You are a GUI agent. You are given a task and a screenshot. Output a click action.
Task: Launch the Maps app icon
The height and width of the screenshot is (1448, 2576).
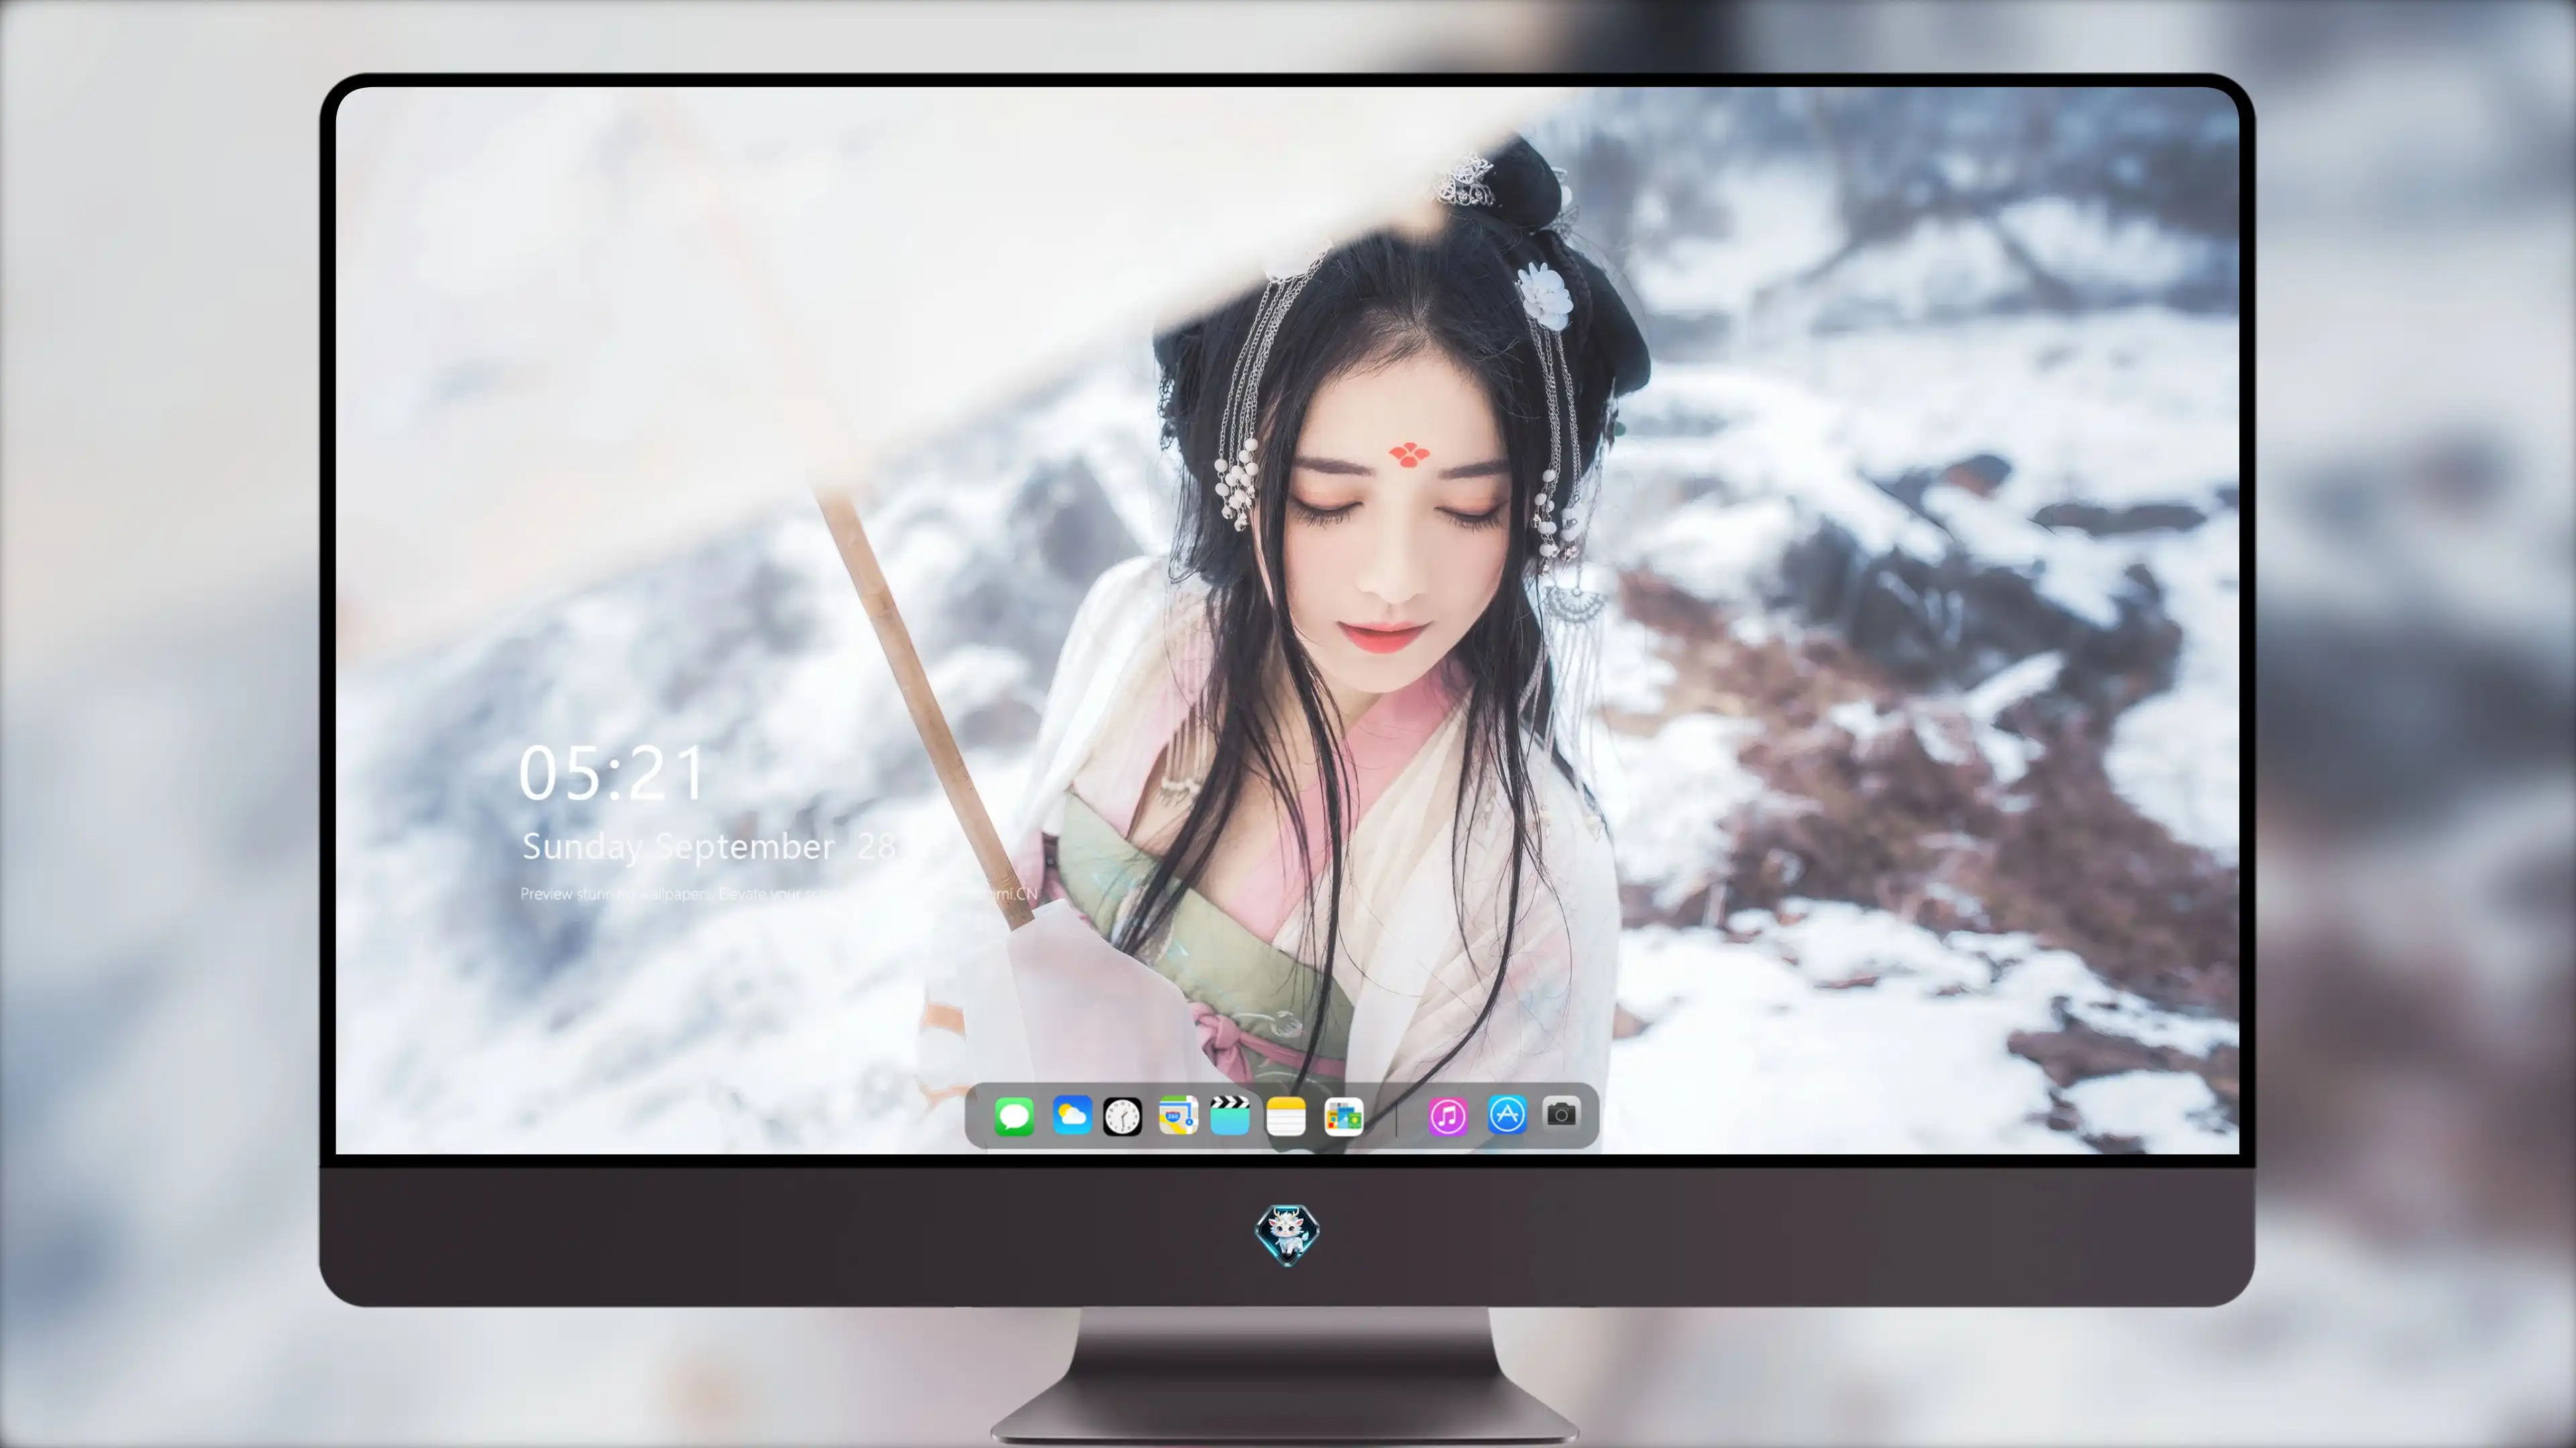pos(1179,1115)
